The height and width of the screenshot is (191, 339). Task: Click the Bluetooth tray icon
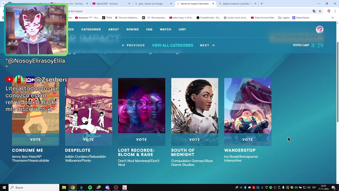tap(245, 188)
